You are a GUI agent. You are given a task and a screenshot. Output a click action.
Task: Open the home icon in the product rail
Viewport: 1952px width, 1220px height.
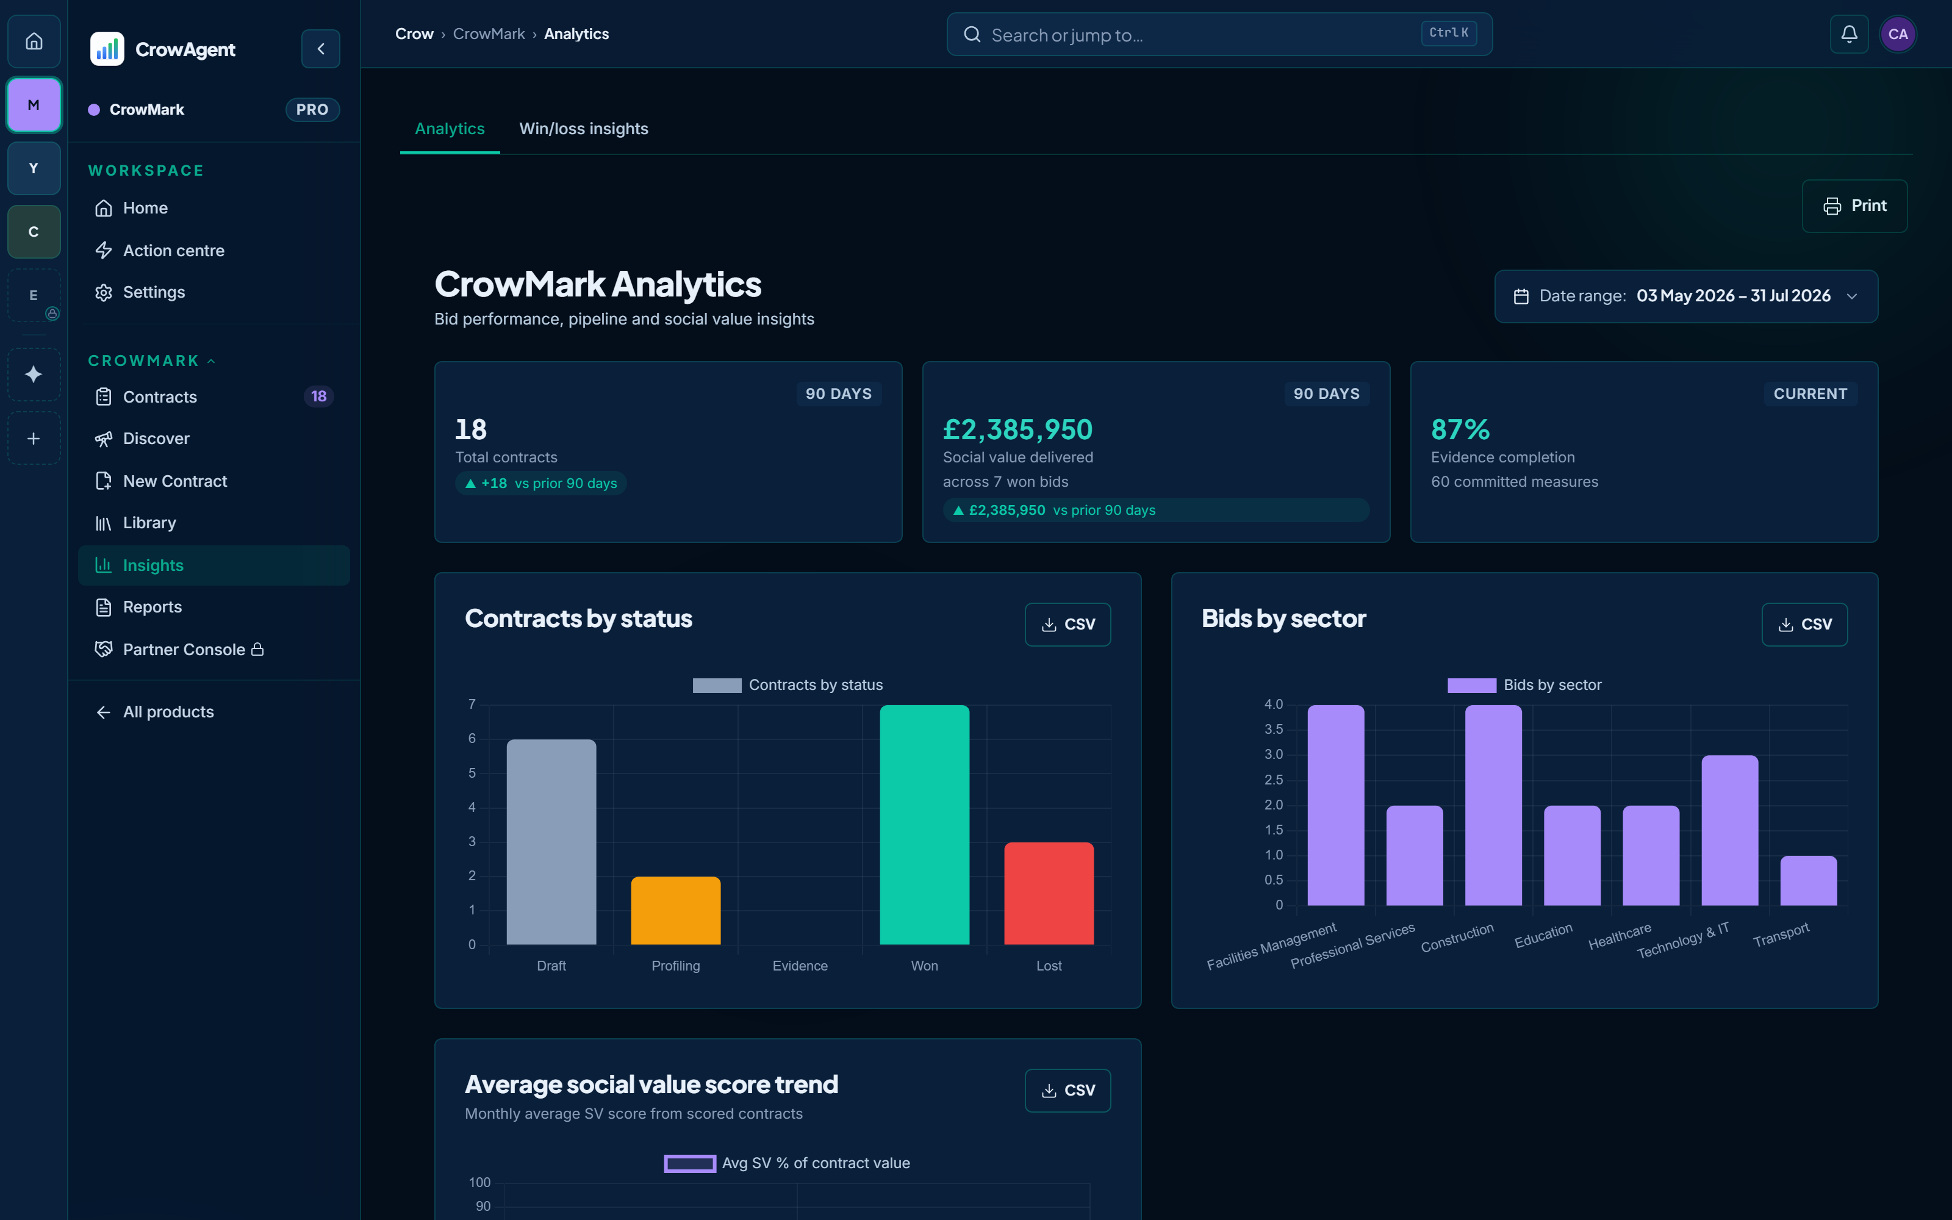coord(34,41)
